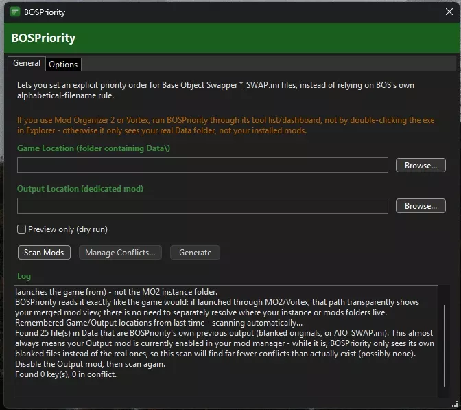Open the Options tab
Screen dimensions: 461x410
63,65
